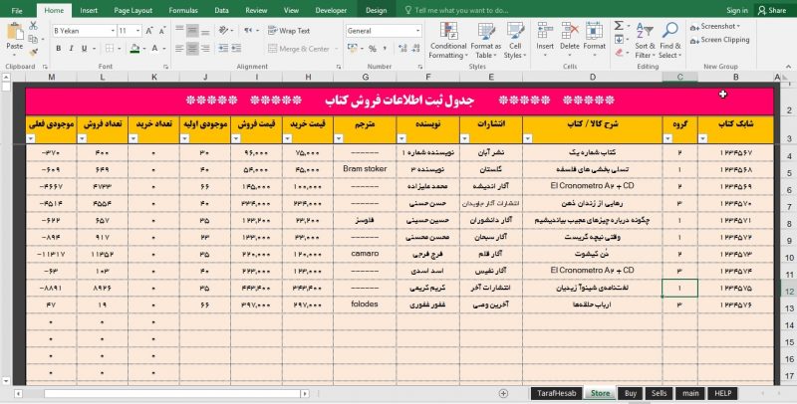Click the Share button
Screen dimensions: 797x404
[771, 10]
